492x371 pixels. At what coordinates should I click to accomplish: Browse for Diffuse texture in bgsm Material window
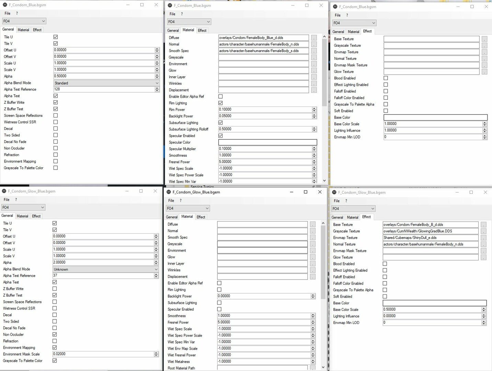coord(314,38)
